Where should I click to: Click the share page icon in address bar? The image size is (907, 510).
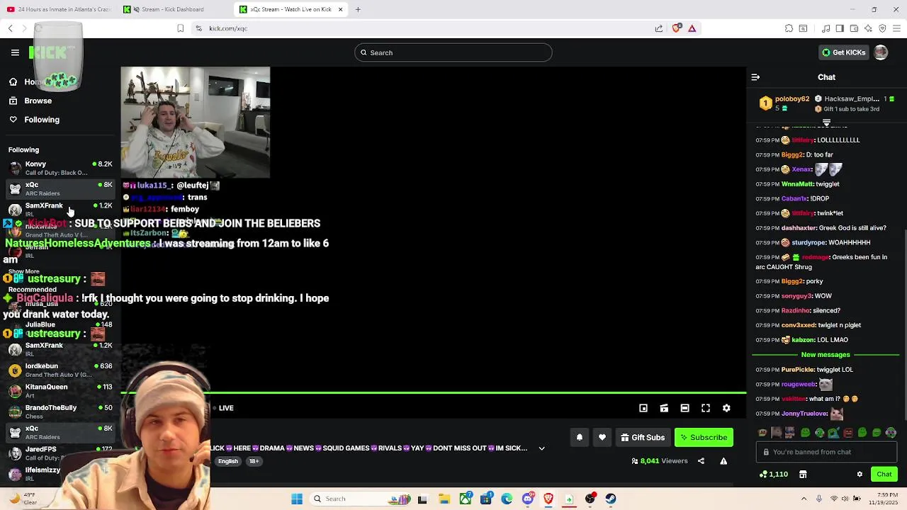659,28
